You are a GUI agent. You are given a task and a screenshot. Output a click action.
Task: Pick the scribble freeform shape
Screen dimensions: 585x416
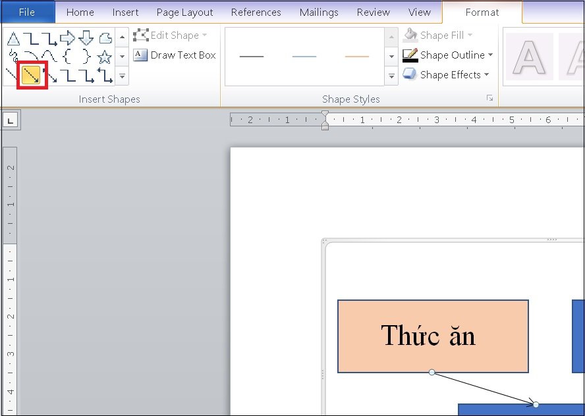click(x=14, y=57)
